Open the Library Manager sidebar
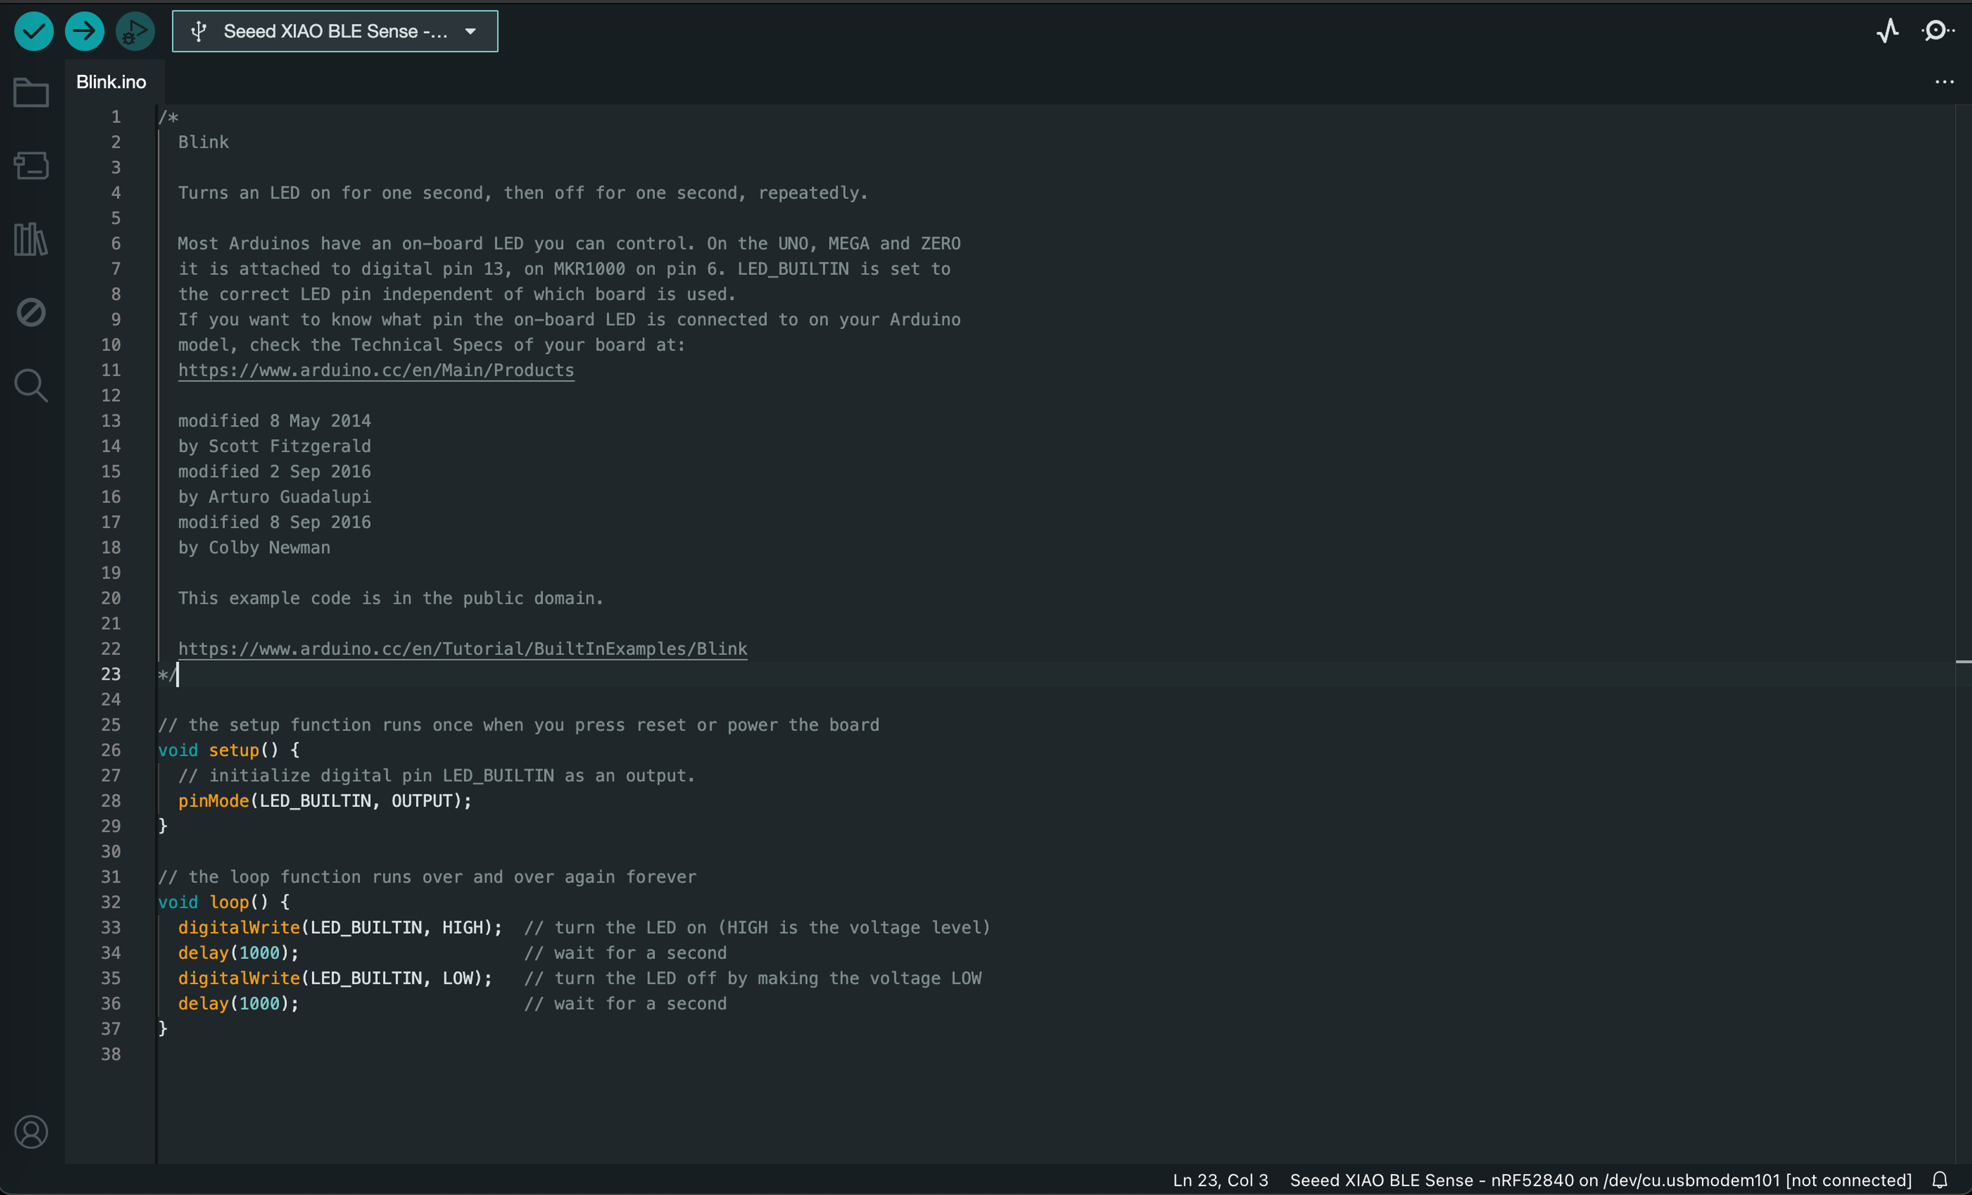 (x=31, y=238)
